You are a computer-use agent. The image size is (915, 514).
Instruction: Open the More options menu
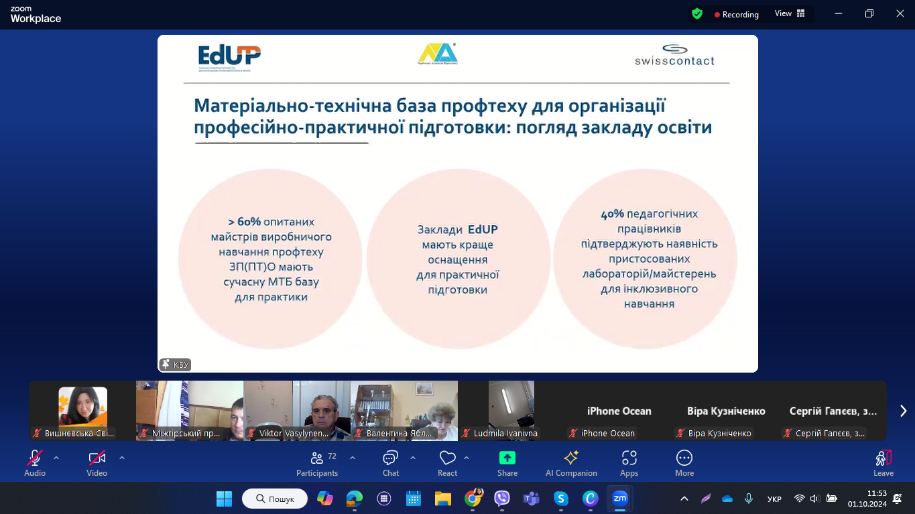[684, 463]
